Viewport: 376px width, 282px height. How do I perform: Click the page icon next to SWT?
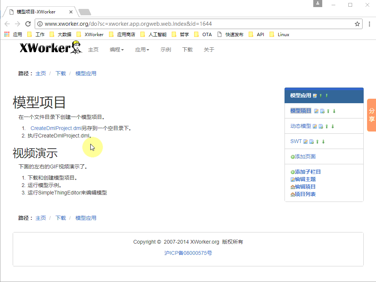[x=311, y=142]
